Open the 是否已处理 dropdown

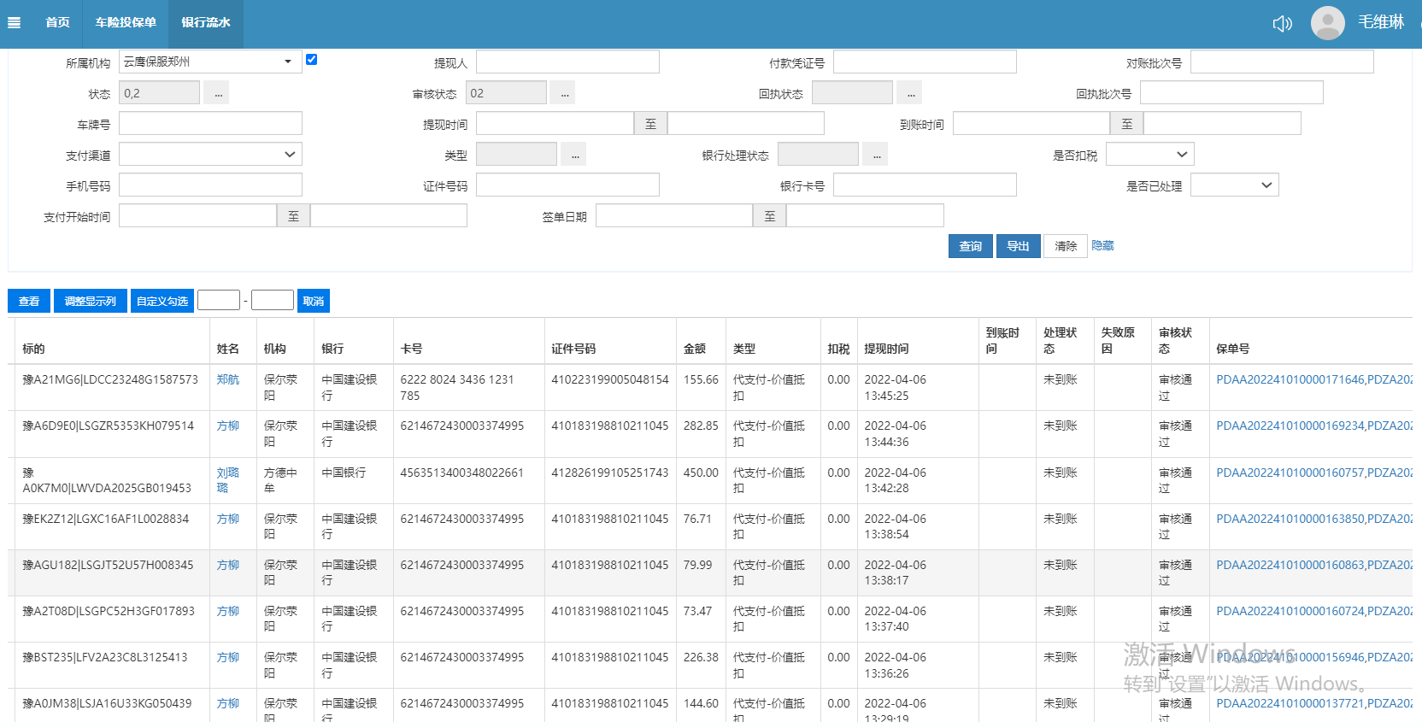click(1234, 185)
